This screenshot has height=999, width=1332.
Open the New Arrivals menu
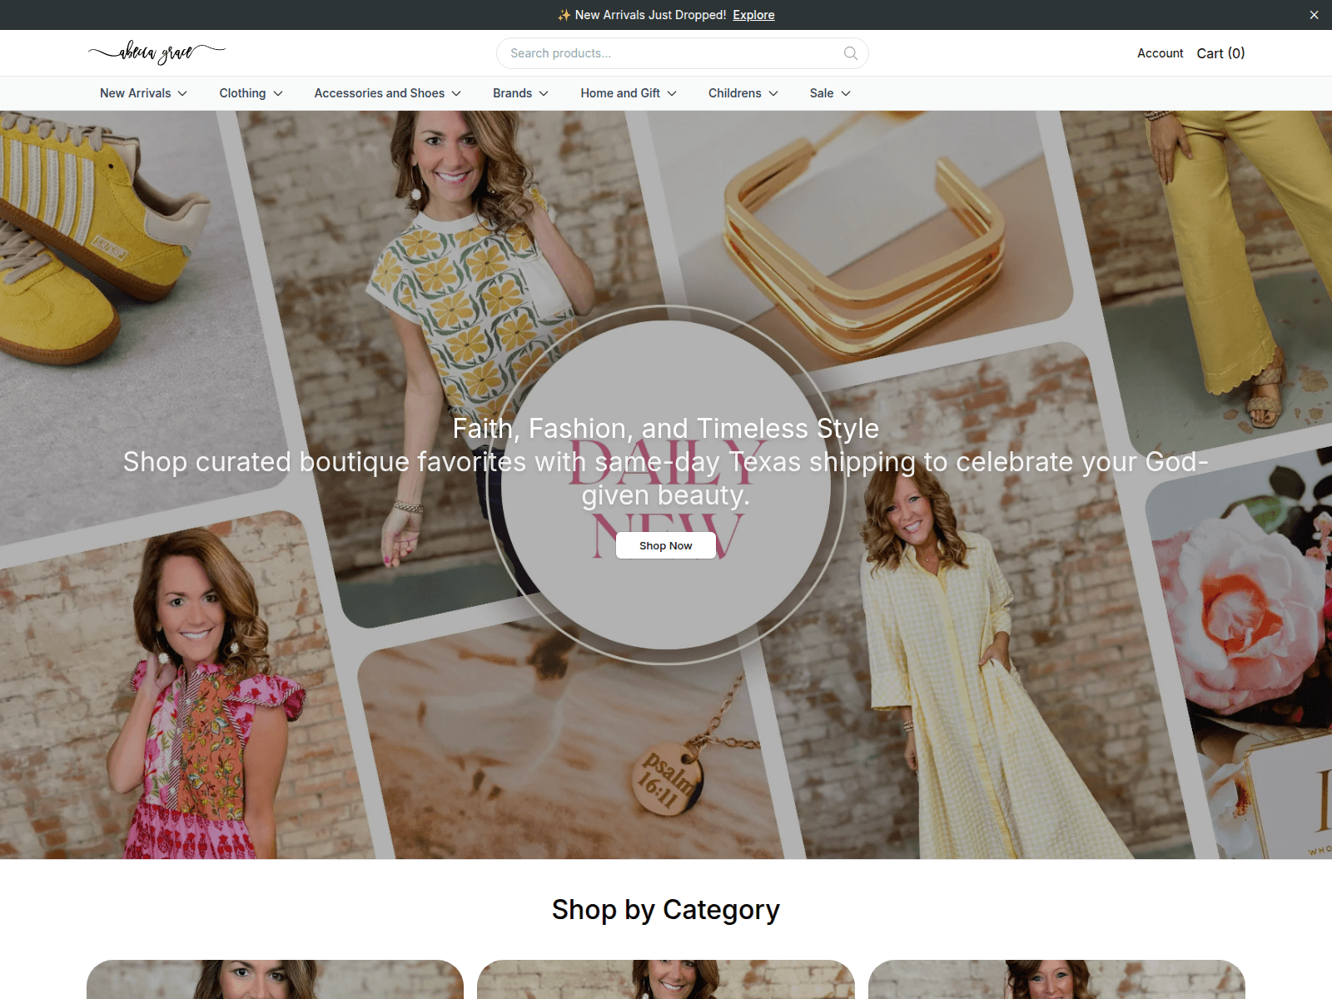click(x=136, y=93)
